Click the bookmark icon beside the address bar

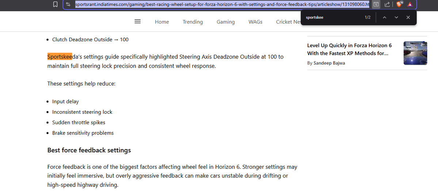pos(55,4)
